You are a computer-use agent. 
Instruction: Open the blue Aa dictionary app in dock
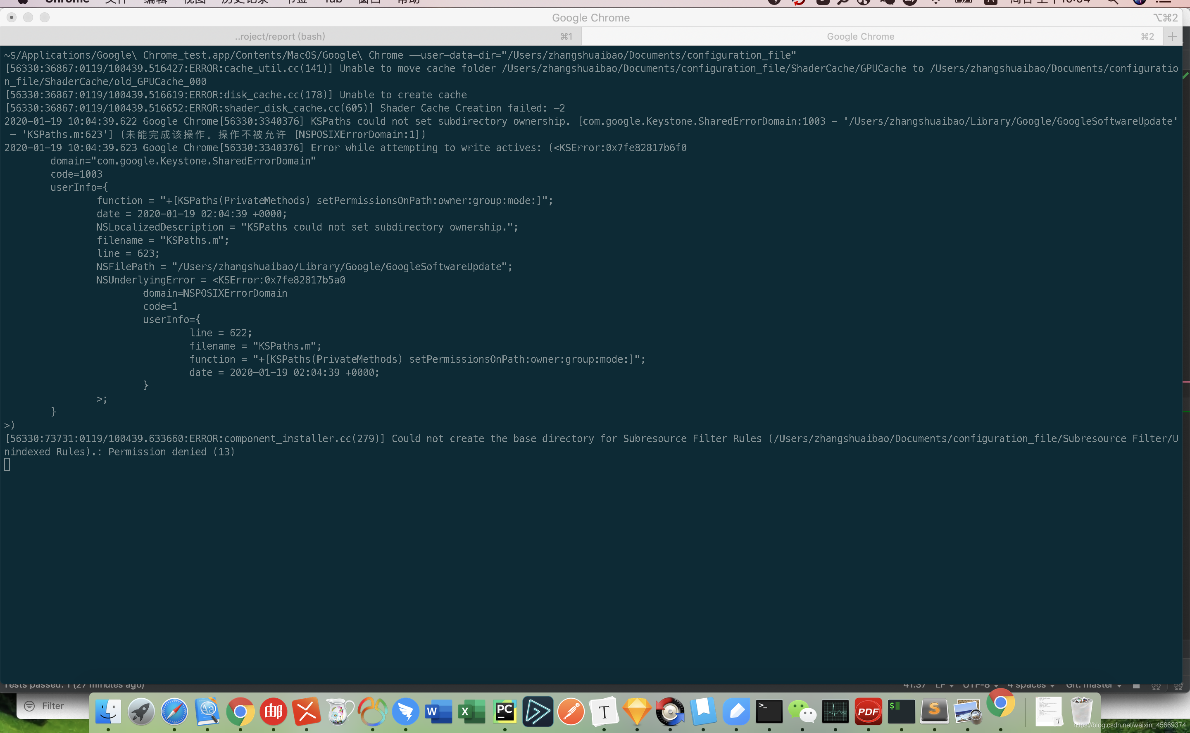(207, 712)
